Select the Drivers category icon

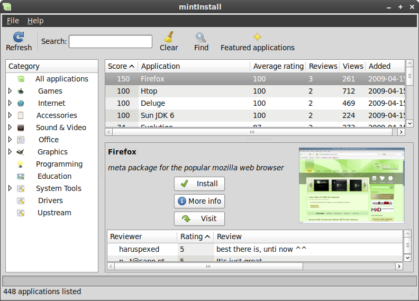pos(21,200)
